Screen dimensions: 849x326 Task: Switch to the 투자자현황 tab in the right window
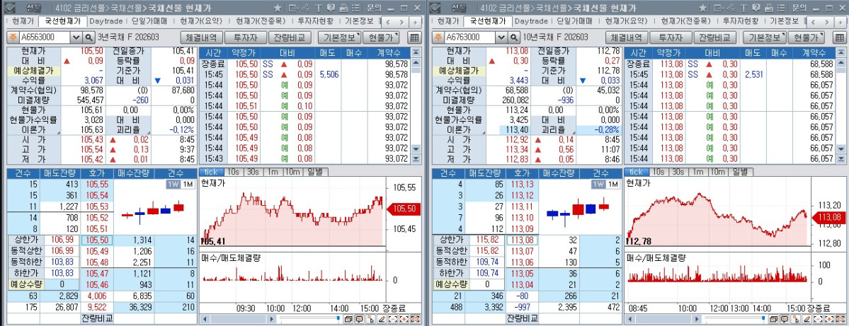[x=741, y=21]
